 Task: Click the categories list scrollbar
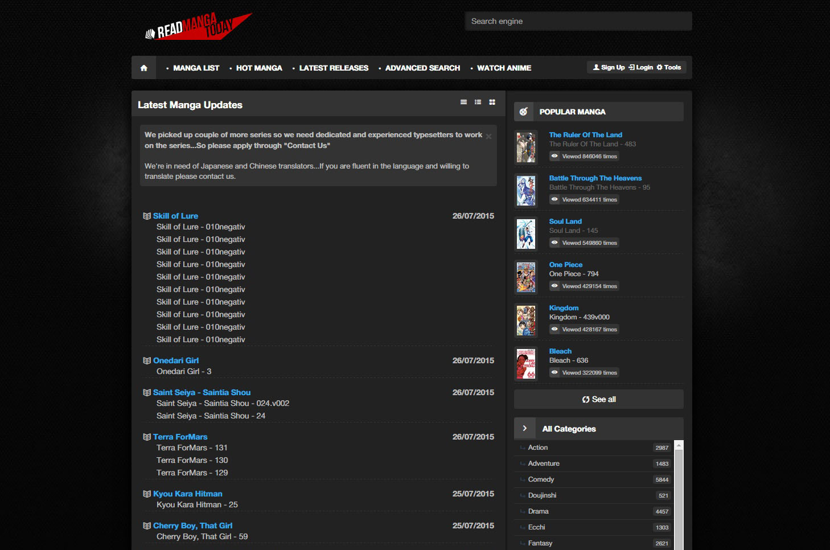coord(678,494)
